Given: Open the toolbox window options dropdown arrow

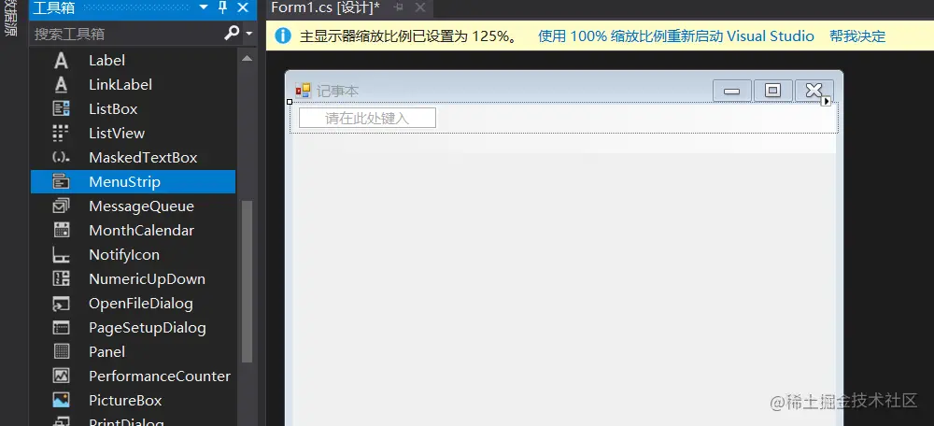Looking at the screenshot, I should tap(204, 7).
